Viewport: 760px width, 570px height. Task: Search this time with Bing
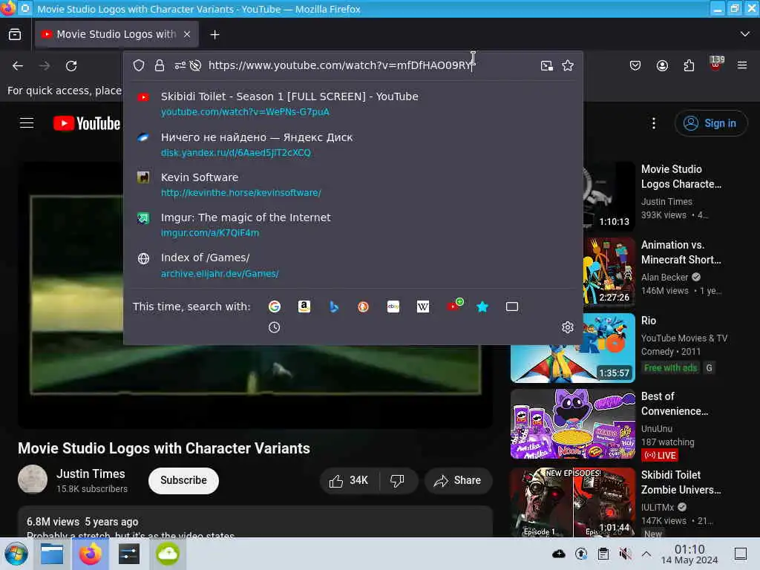(x=333, y=307)
